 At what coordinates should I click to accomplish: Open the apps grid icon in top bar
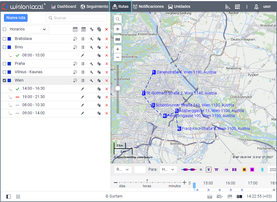click(237, 6)
